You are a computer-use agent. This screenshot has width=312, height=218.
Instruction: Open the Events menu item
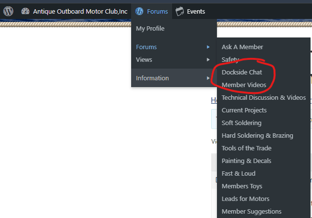pyautogui.click(x=196, y=11)
